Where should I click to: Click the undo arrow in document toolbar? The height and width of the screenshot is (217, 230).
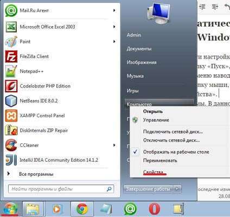tap(227, 7)
